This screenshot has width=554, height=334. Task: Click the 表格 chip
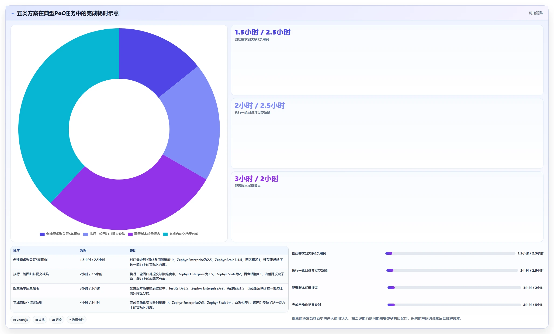(40, 320)
